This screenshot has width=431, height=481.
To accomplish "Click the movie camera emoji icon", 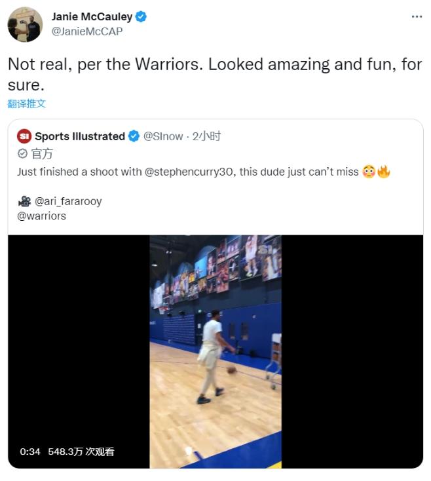I will pos(24,201).
